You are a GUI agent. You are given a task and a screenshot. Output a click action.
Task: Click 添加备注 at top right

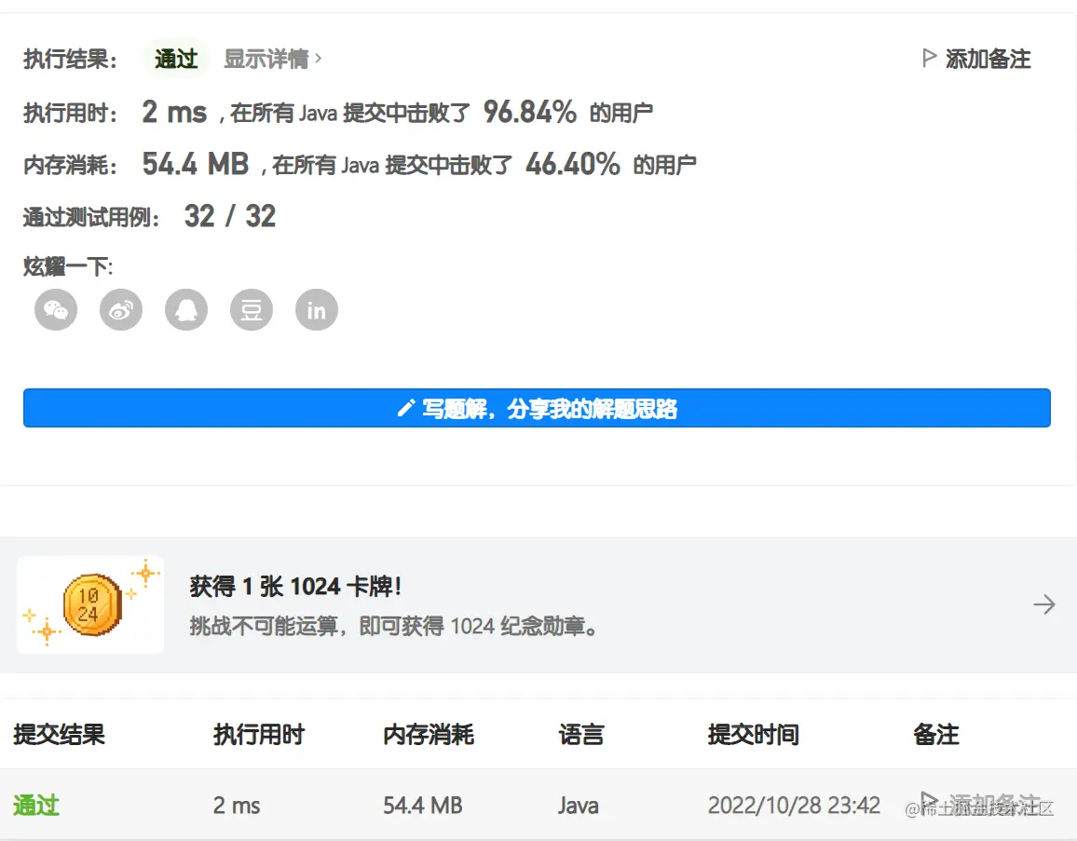coord(988,59)
